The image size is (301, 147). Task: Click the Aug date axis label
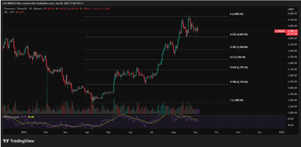(174, 132)
